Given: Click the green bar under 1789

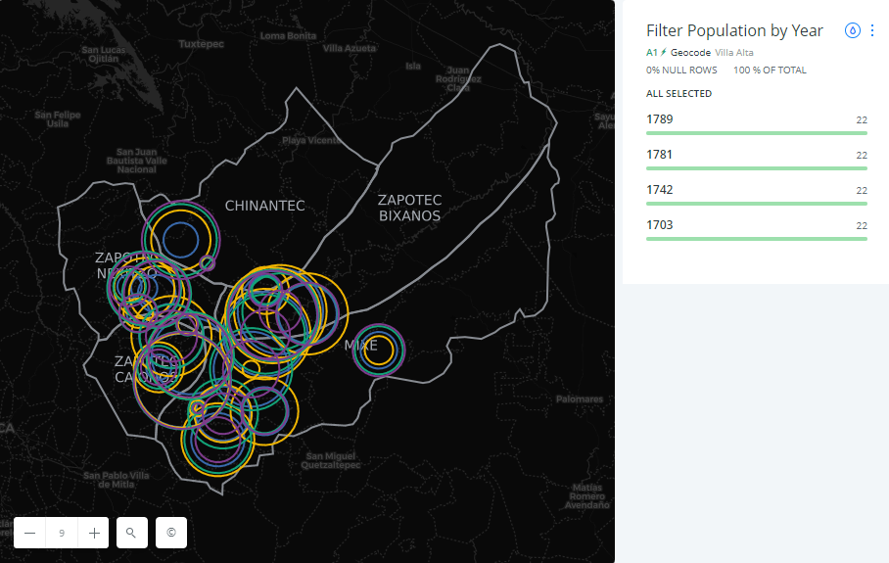Looking at the screenshot, I should 756,134.
